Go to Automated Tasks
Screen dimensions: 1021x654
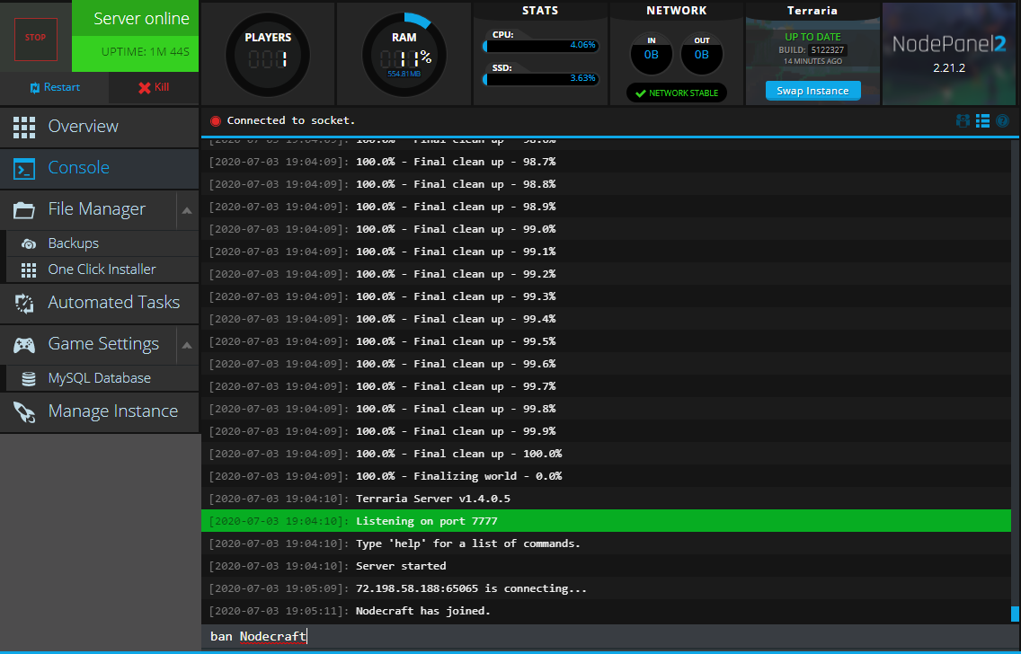click(113, 303)
